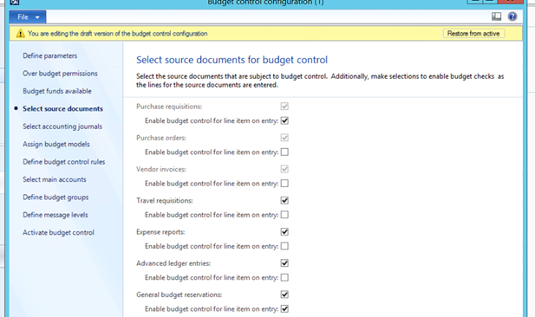Viewport: 535px width, 317px height.
Task: Uncheck the Expense reports checkbox
Action: 284,232
